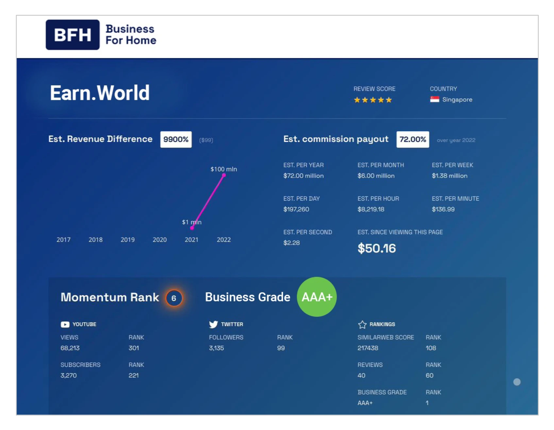
Task: Click the reviews count 40
Action: [361, 375]
